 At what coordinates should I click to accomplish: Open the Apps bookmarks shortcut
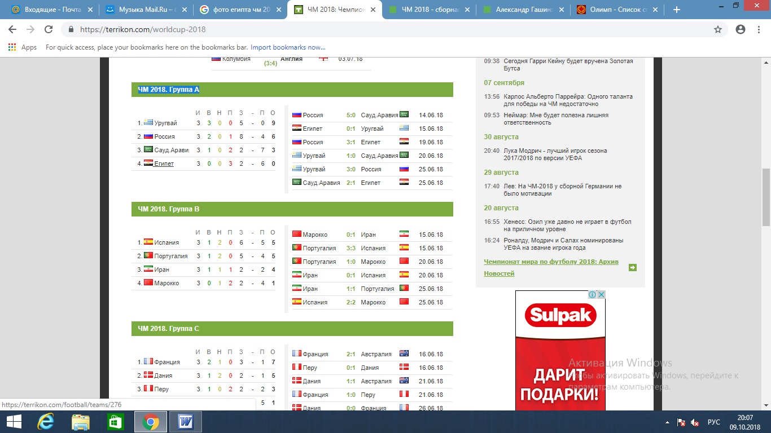(23, 47)
